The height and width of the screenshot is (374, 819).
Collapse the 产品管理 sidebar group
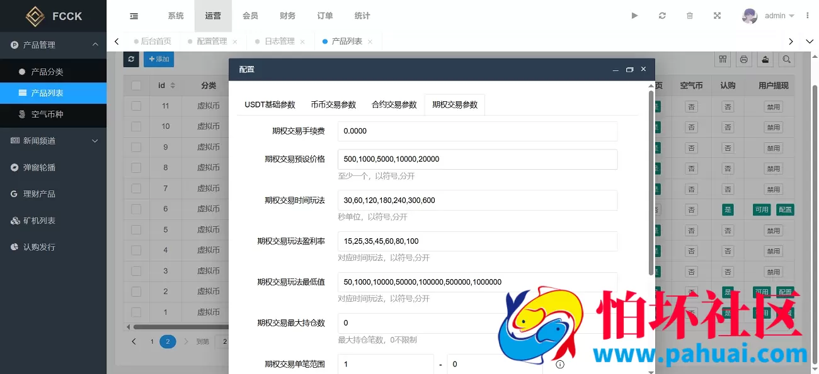53,45
